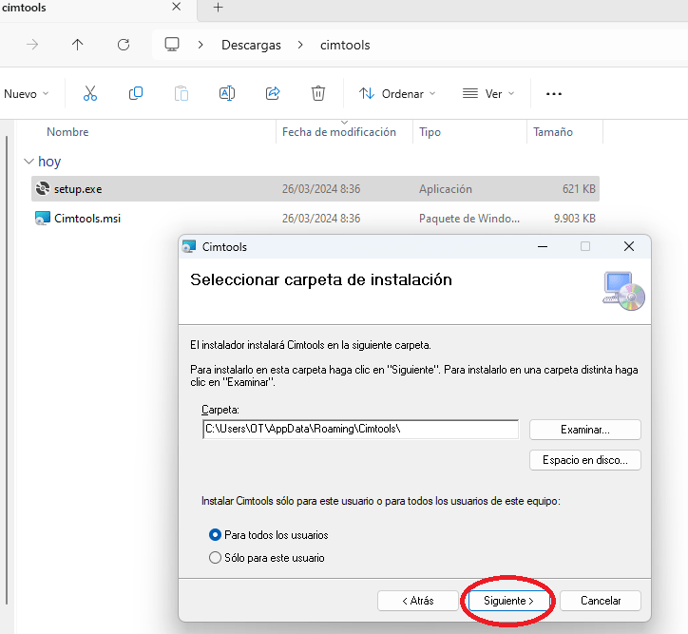The image size is (688, 634).
Task: Select the setup.exe file name
Action: tap(78, 189)
